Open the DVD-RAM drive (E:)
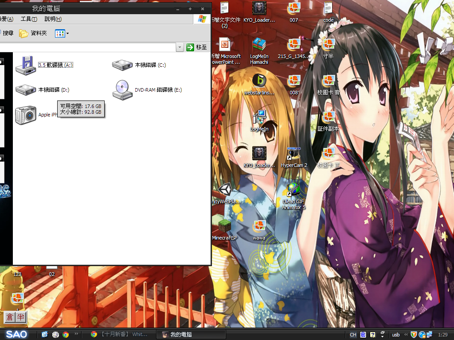This screenshot has height=340, width=454. click(x=122, y=90)
